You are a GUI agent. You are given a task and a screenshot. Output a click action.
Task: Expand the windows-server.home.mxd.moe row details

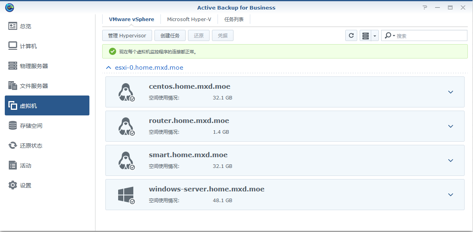click(451, 195)
